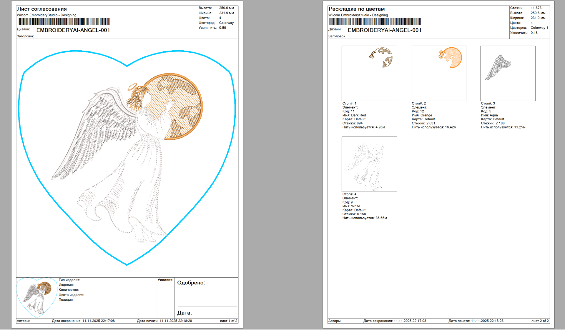Click the Лист согласования page title
The image size is (565, 330).
coord(42,9)
